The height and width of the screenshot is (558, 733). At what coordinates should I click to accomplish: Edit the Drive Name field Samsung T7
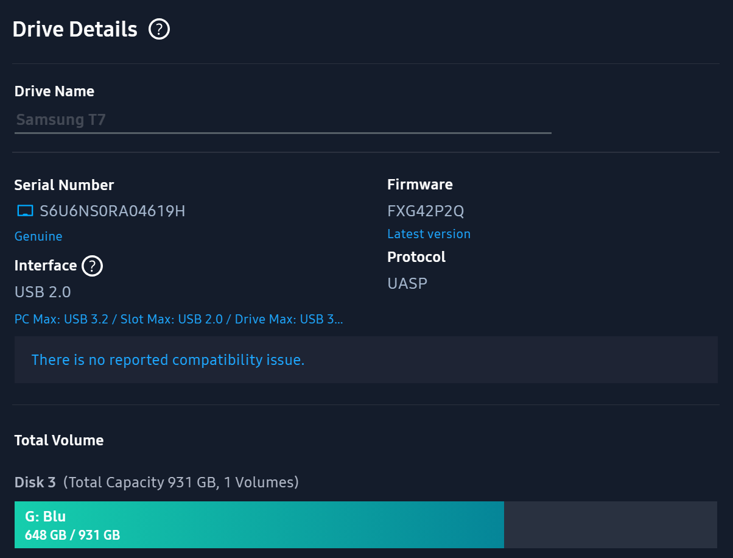pos(282,120)
